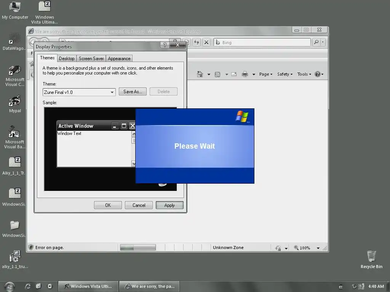Switch to the Themes tab
Image resolution: width=390 pixels, height=292 pixels.
(47, 58)
